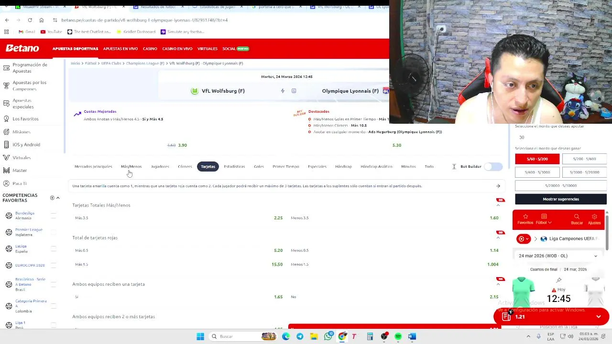Open the Social menu item
Screen dimensions: 612x344
click(x=235, y=49)
